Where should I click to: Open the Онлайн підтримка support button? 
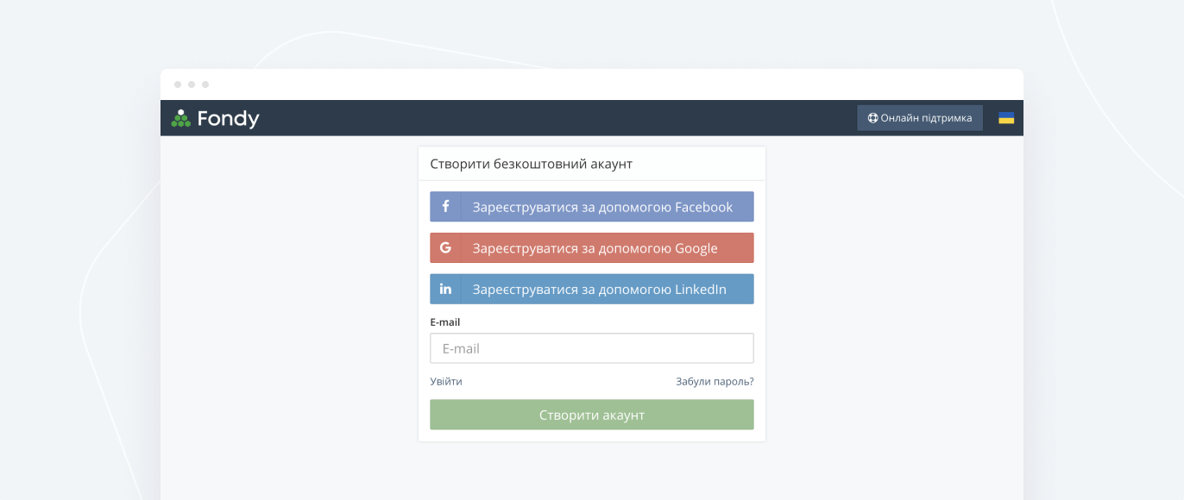click(x=920, y=118)
